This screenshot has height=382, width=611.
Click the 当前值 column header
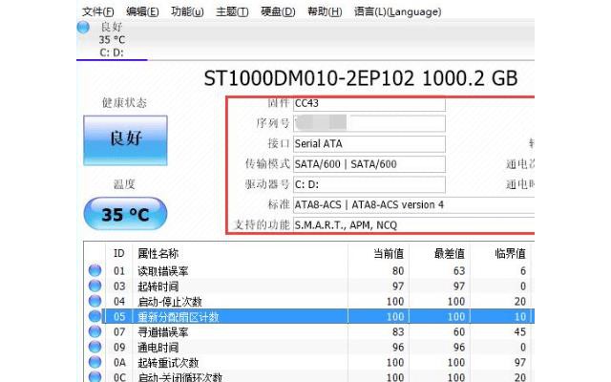(389, 253)
